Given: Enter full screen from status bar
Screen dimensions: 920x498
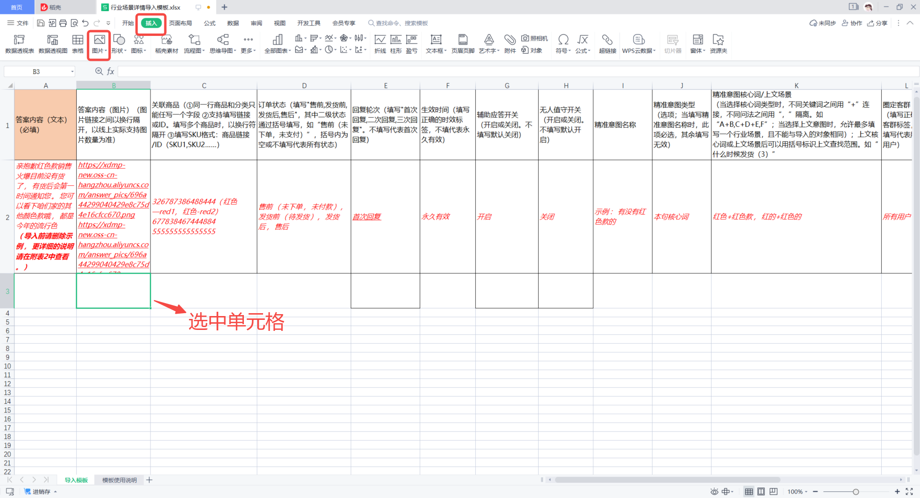Looking at the screenshot, I should (x=909, y=492).
